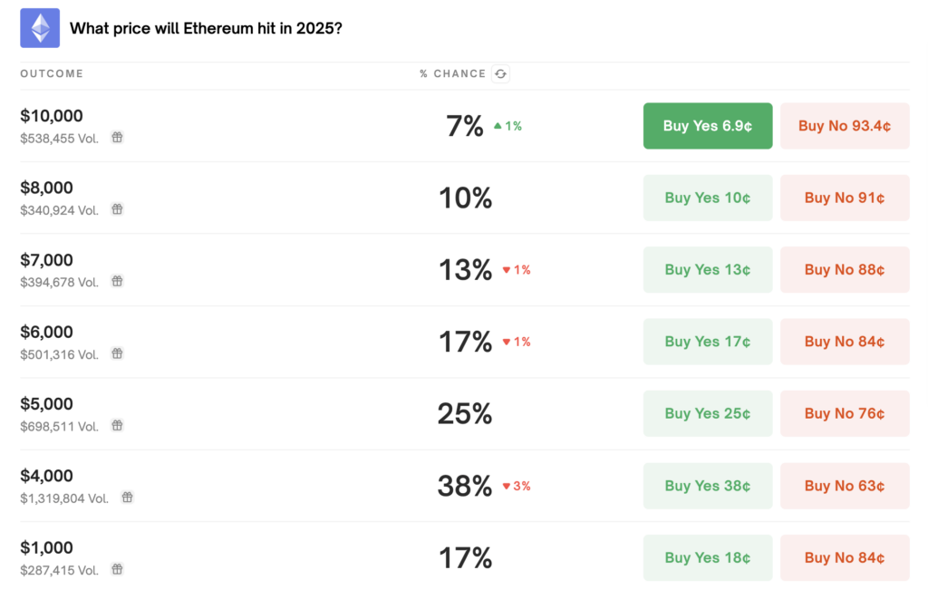Click gift icon in $1,000 row
Screen dimensions: 928x609
117,569
